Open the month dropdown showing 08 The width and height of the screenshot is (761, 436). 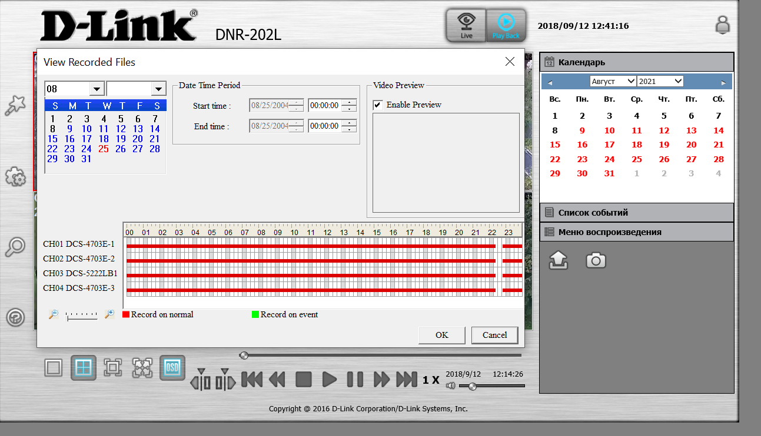click(x=97, y=89)
